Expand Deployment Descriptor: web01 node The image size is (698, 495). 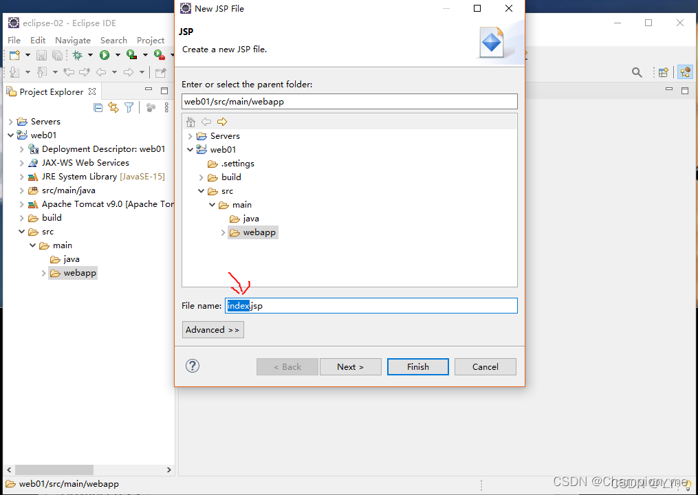pyautogui.click(x=21, y=149)
